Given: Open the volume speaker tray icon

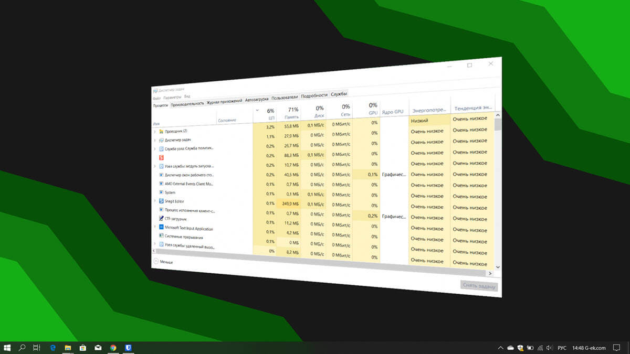Looking at the screenshot, I should [x=549, y=348].
